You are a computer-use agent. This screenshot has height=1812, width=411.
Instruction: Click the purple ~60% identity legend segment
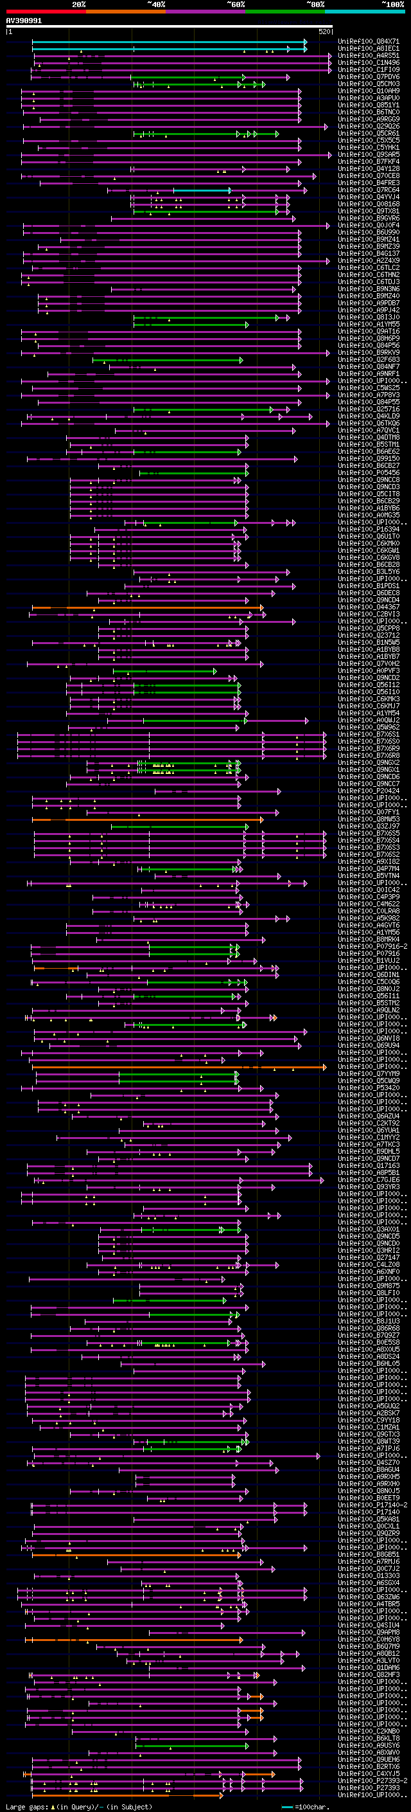[x=205, y=12]
